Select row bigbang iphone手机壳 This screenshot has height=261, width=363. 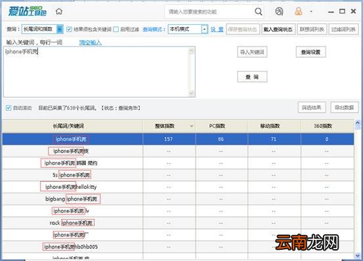pos(178,199)
